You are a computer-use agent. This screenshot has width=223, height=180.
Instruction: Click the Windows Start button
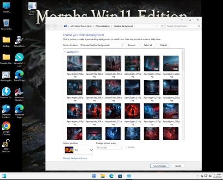[94, 176]
